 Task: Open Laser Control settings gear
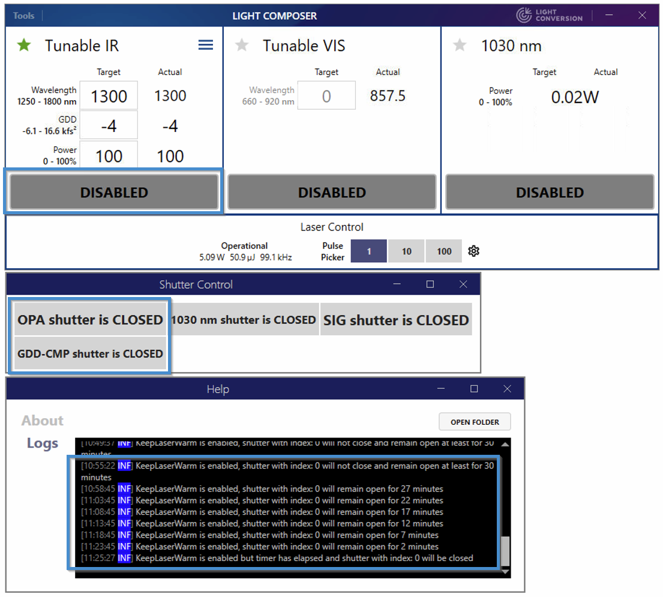click(473, 251)
